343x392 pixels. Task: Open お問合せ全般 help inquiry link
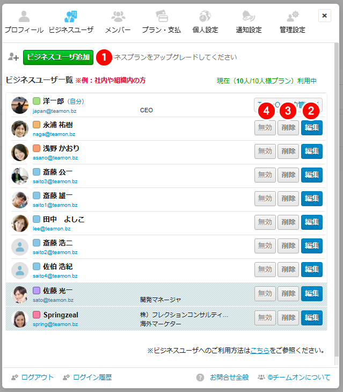229,378
